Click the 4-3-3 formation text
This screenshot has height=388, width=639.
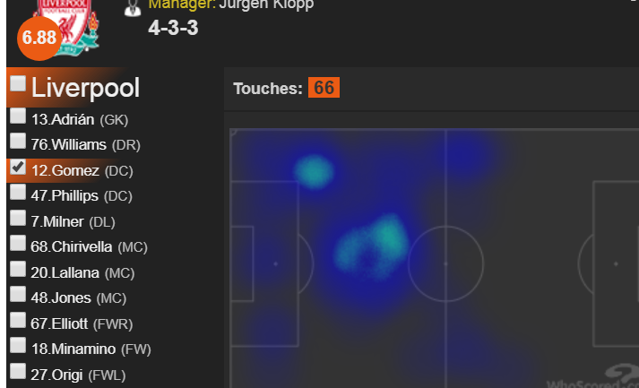coord(173,28)
